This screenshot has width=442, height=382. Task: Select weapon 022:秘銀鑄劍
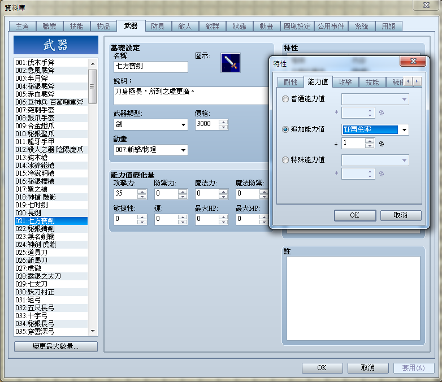[x=51, y=229]
